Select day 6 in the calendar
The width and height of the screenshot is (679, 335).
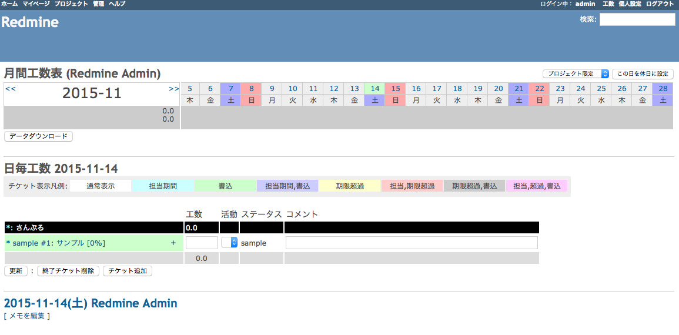(x=210, y=89)
